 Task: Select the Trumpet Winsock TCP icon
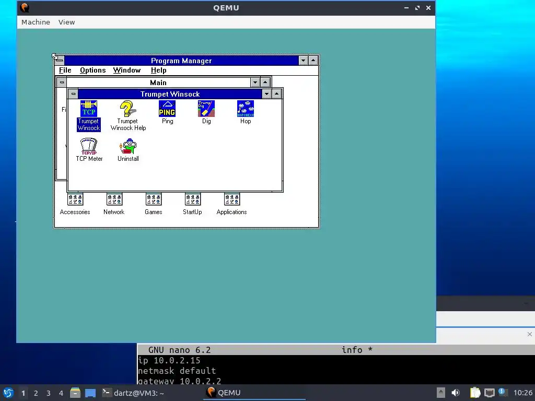pyautogui.click(x=89, y=115)
